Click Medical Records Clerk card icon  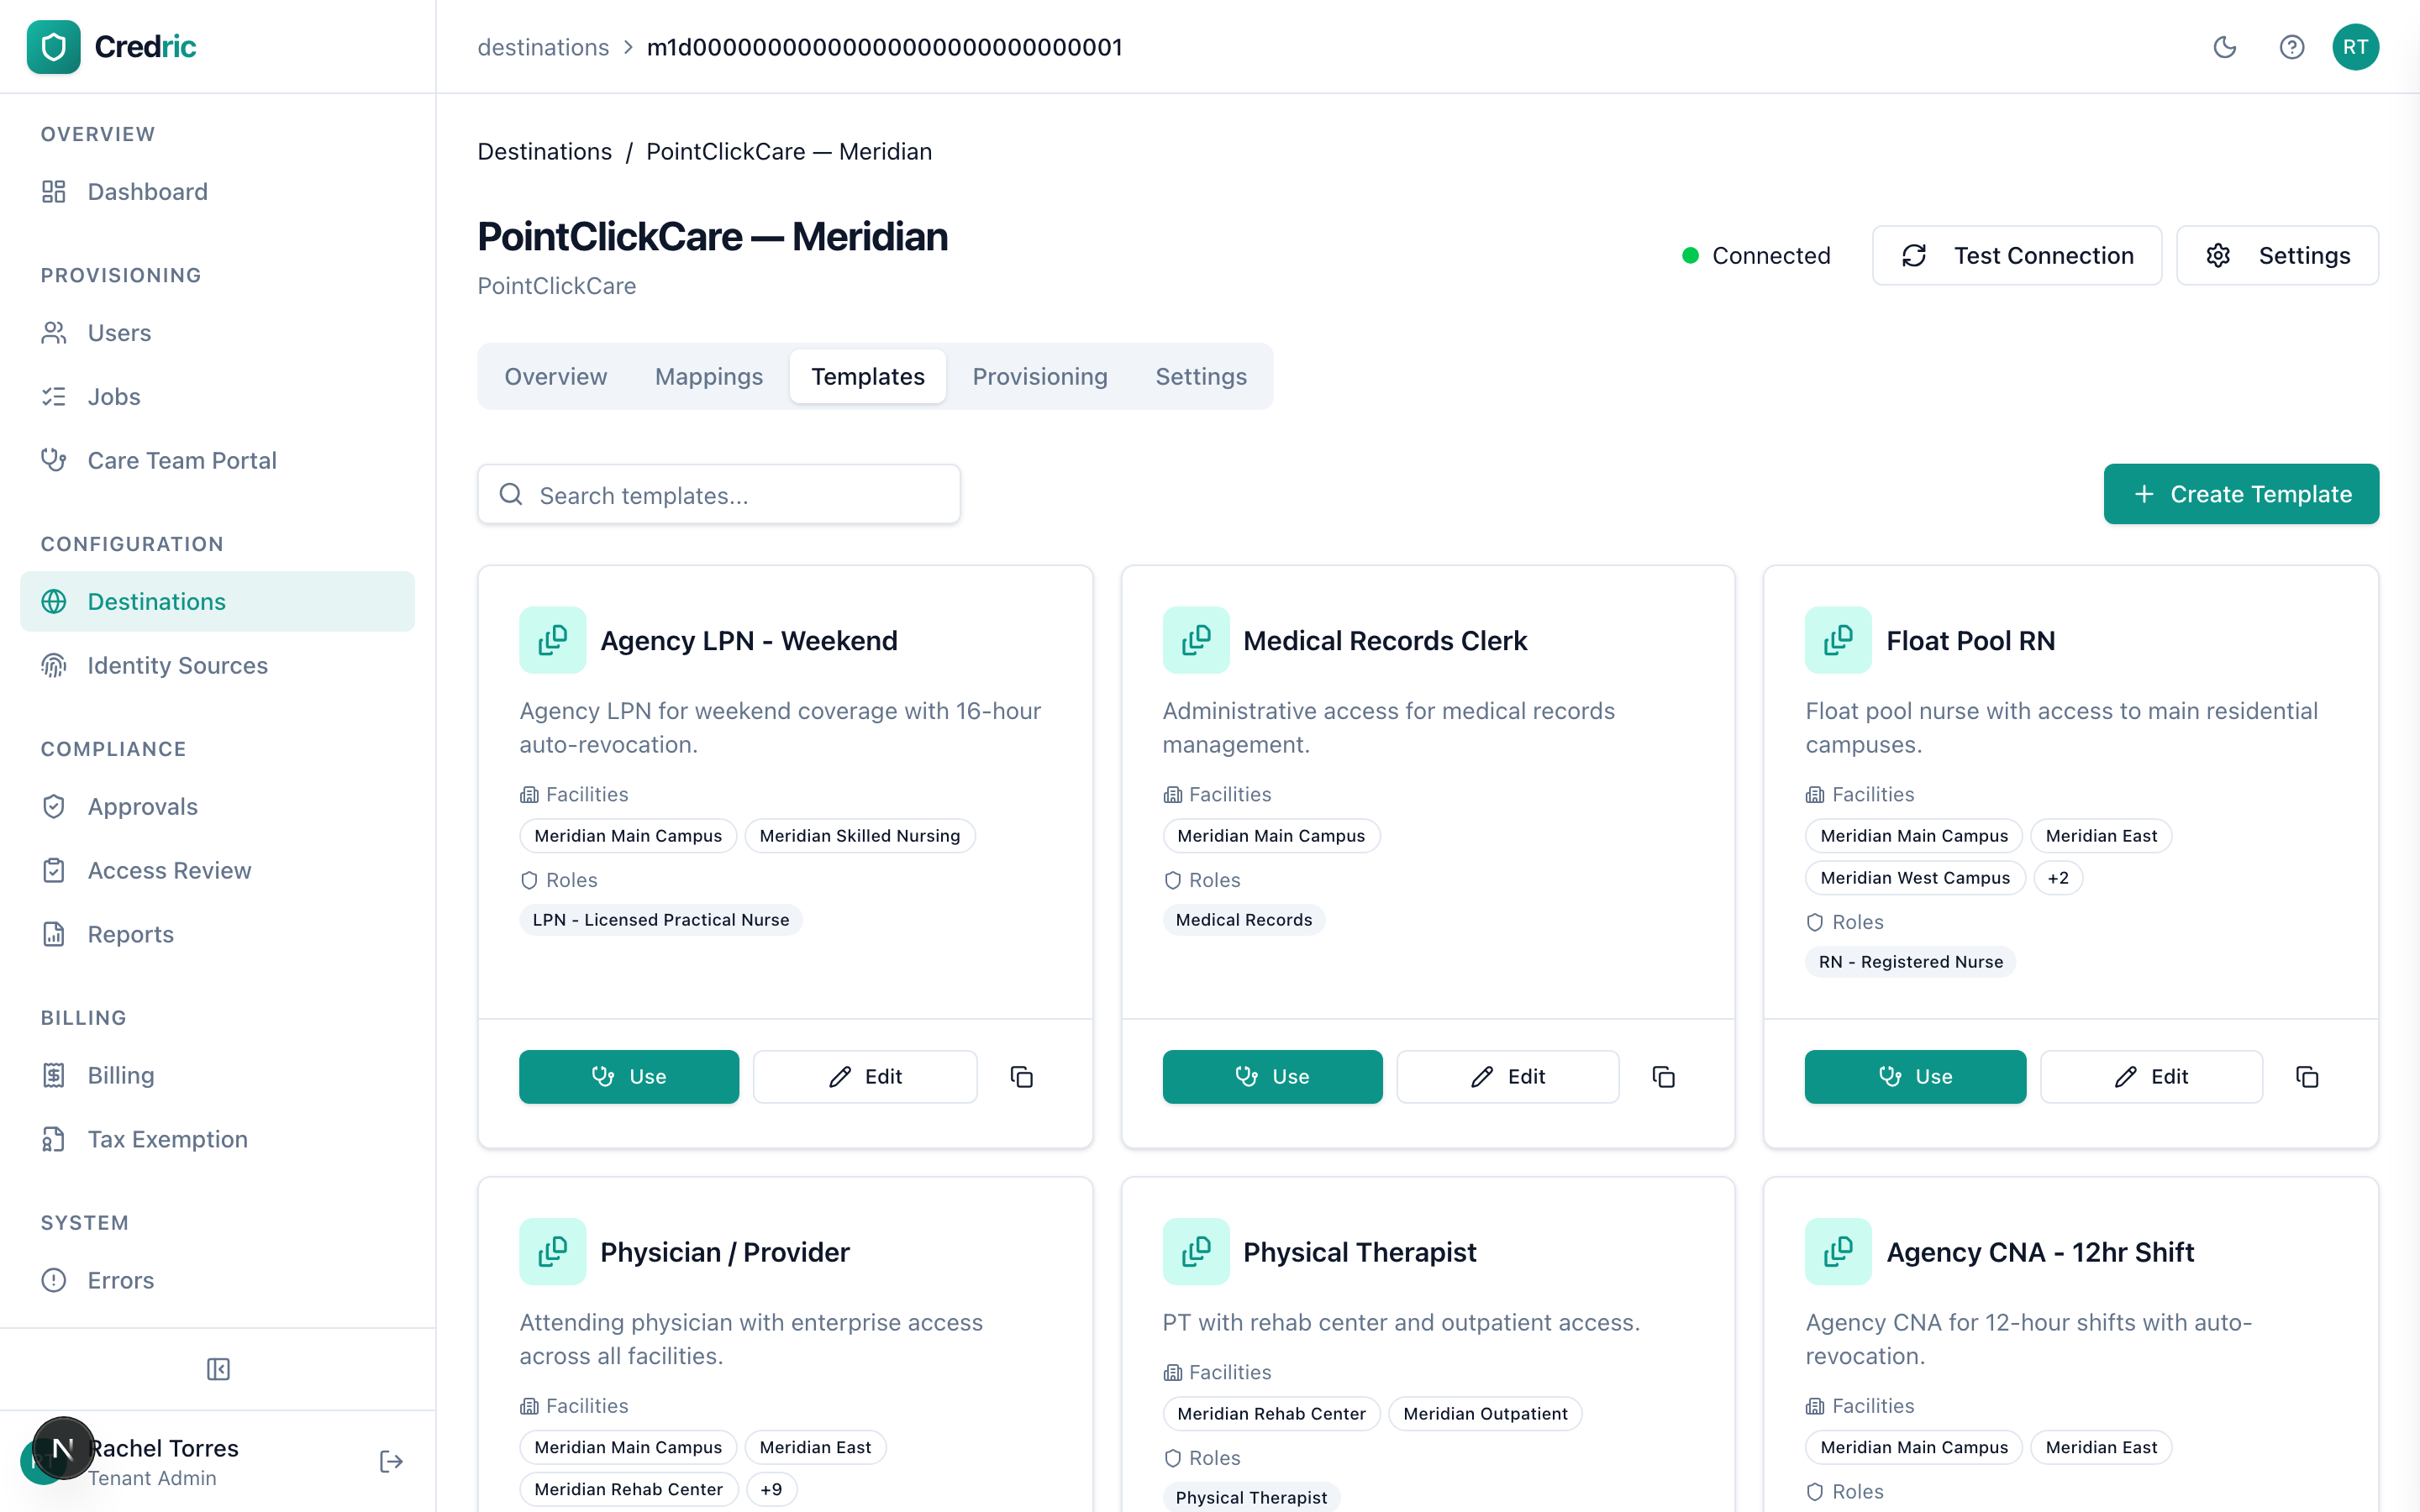(1195, 640)
